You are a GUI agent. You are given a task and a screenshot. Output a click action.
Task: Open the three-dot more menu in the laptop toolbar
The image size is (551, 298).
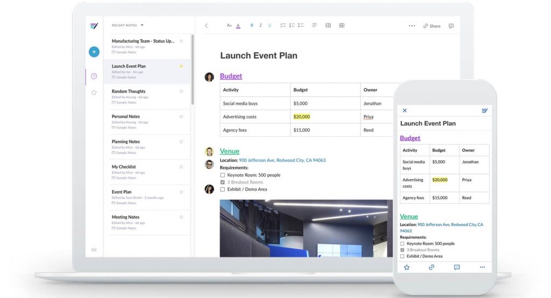click(412, 26)
